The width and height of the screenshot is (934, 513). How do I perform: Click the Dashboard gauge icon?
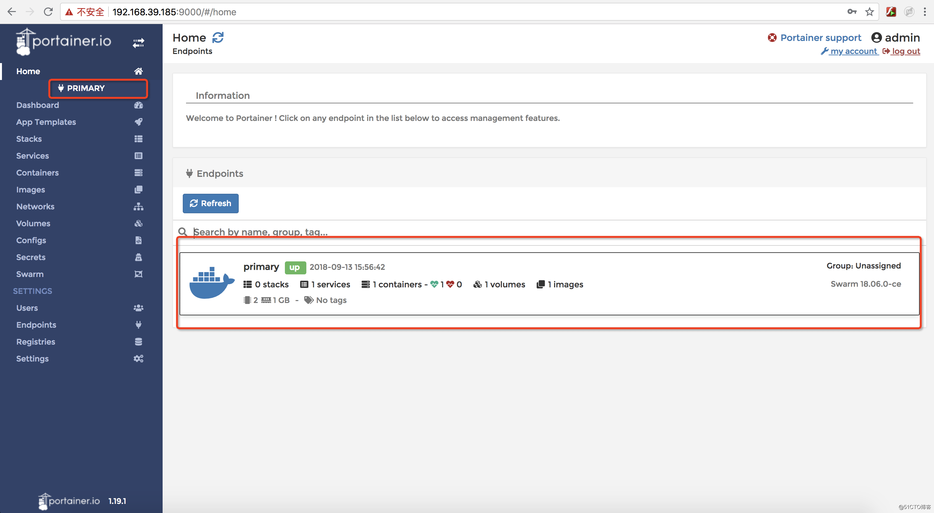[138, 105]
